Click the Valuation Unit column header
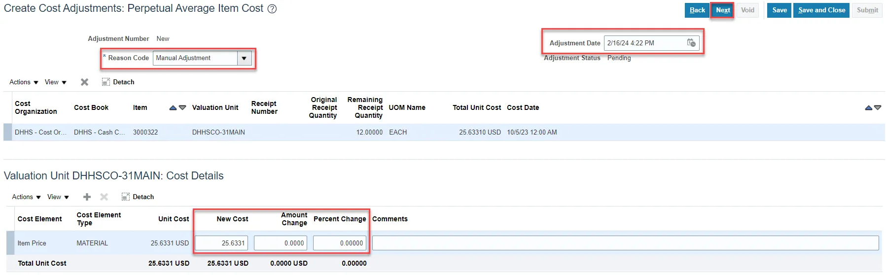This screenshot has height=275, width=886. tap(215, 107)
